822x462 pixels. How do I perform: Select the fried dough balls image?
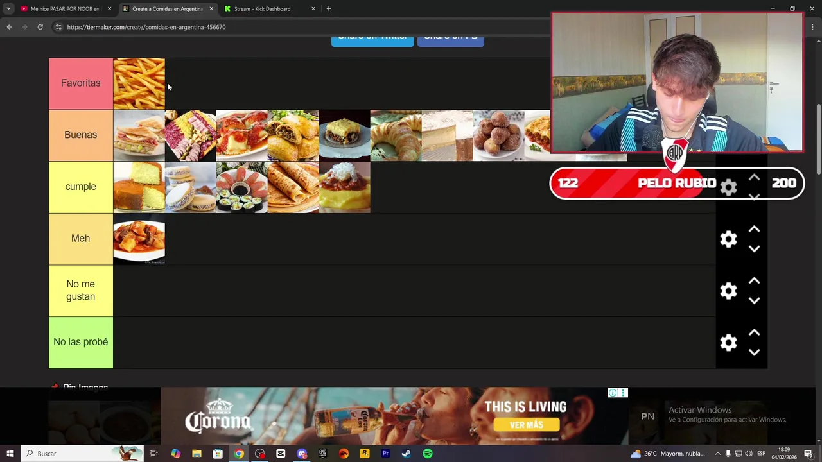click(x=498, y=135)
